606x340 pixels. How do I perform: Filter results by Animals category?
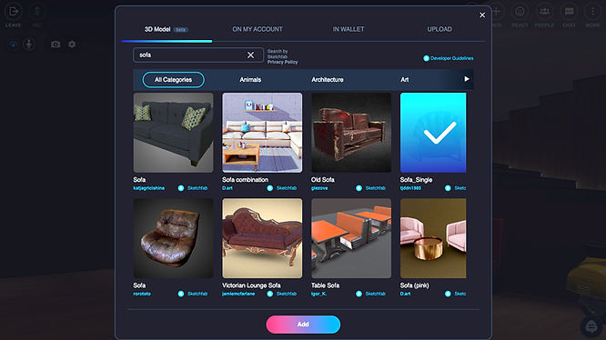(250, 80)
